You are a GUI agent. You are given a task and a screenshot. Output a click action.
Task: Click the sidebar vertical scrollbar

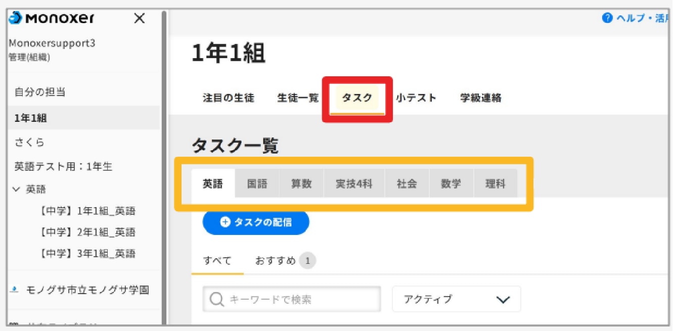pyautogui.click(x=163, y=167)
